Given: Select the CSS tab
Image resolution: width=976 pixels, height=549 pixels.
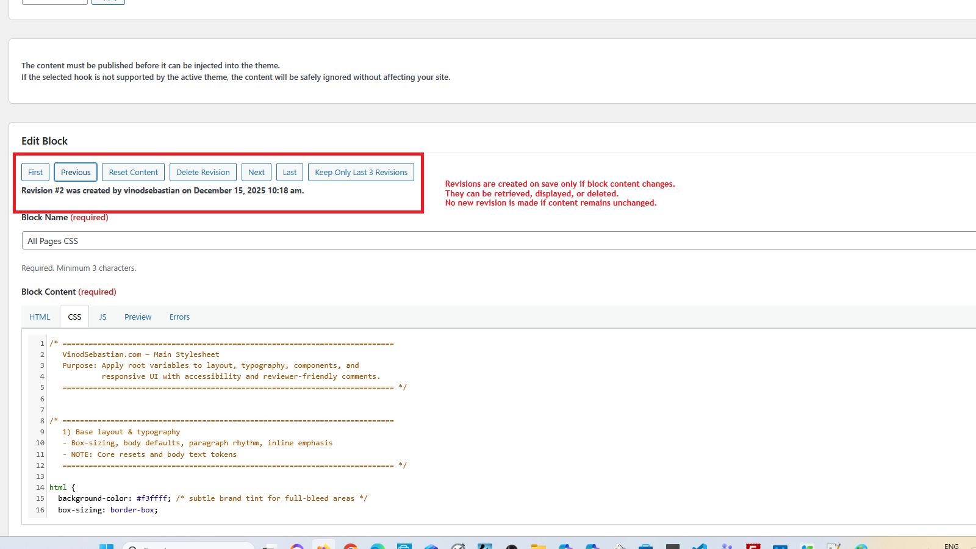Looking at the screenshot, I should [74, 317].
